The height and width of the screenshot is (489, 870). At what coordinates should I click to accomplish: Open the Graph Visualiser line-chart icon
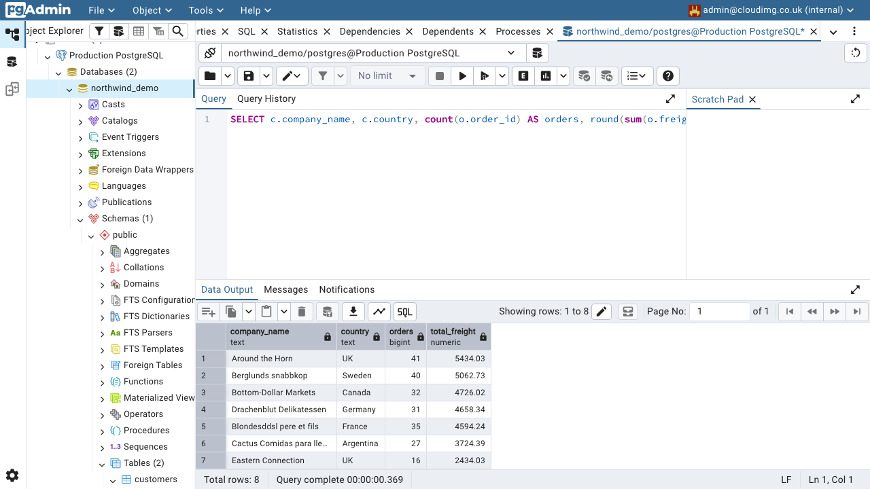pyautogui.click(x=379, y=312)
